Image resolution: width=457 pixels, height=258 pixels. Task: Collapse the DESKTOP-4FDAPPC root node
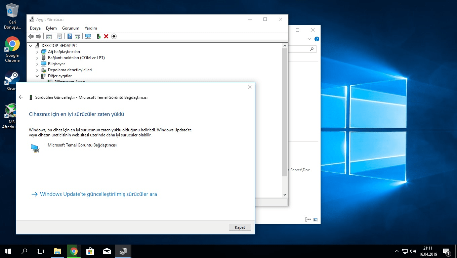tap(31, 46)
